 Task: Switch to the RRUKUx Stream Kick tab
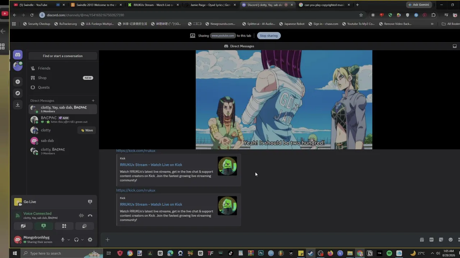(153, 5)
